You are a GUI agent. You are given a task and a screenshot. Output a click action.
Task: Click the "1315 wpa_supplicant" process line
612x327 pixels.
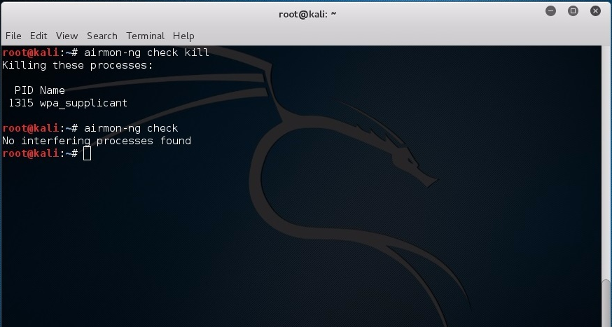[68, 103]
